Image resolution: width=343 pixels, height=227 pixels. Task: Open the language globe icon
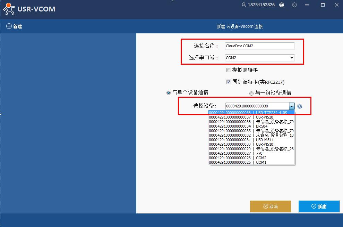tap(282, 5)
